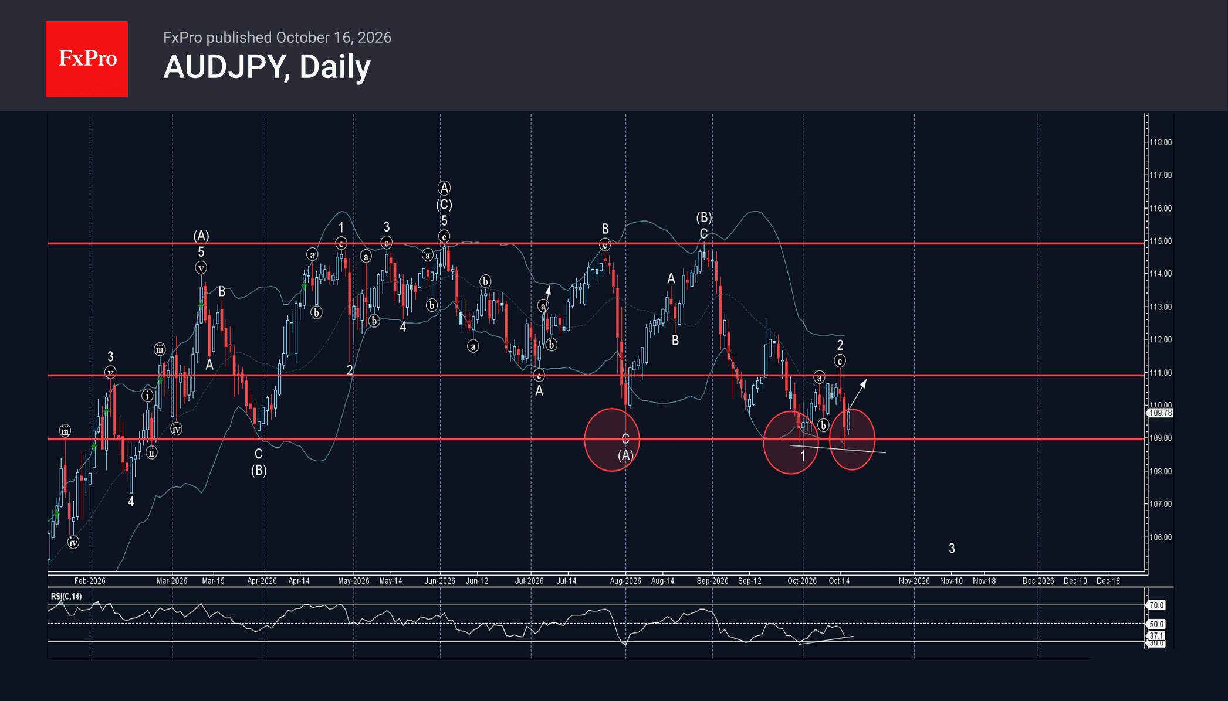This screenshot has height=701, width=1228.
Task: Click the Aug-2026 date label
Action: [x=625, y=581]
